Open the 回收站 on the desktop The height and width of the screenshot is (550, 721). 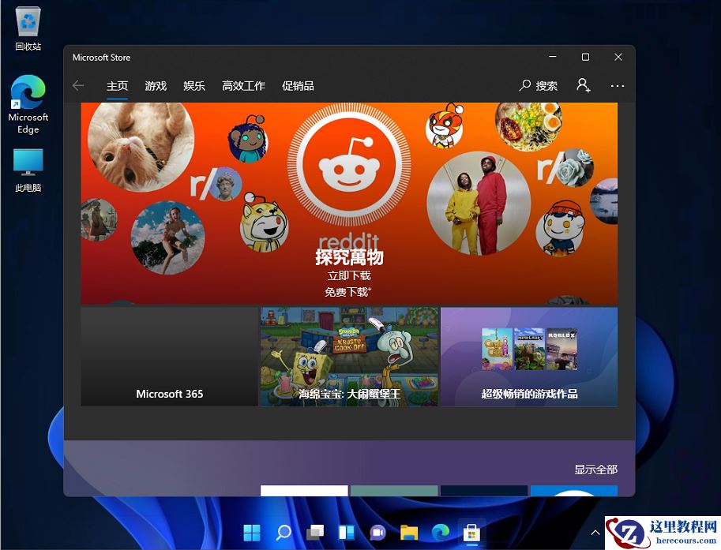click(x=28, y=24)
